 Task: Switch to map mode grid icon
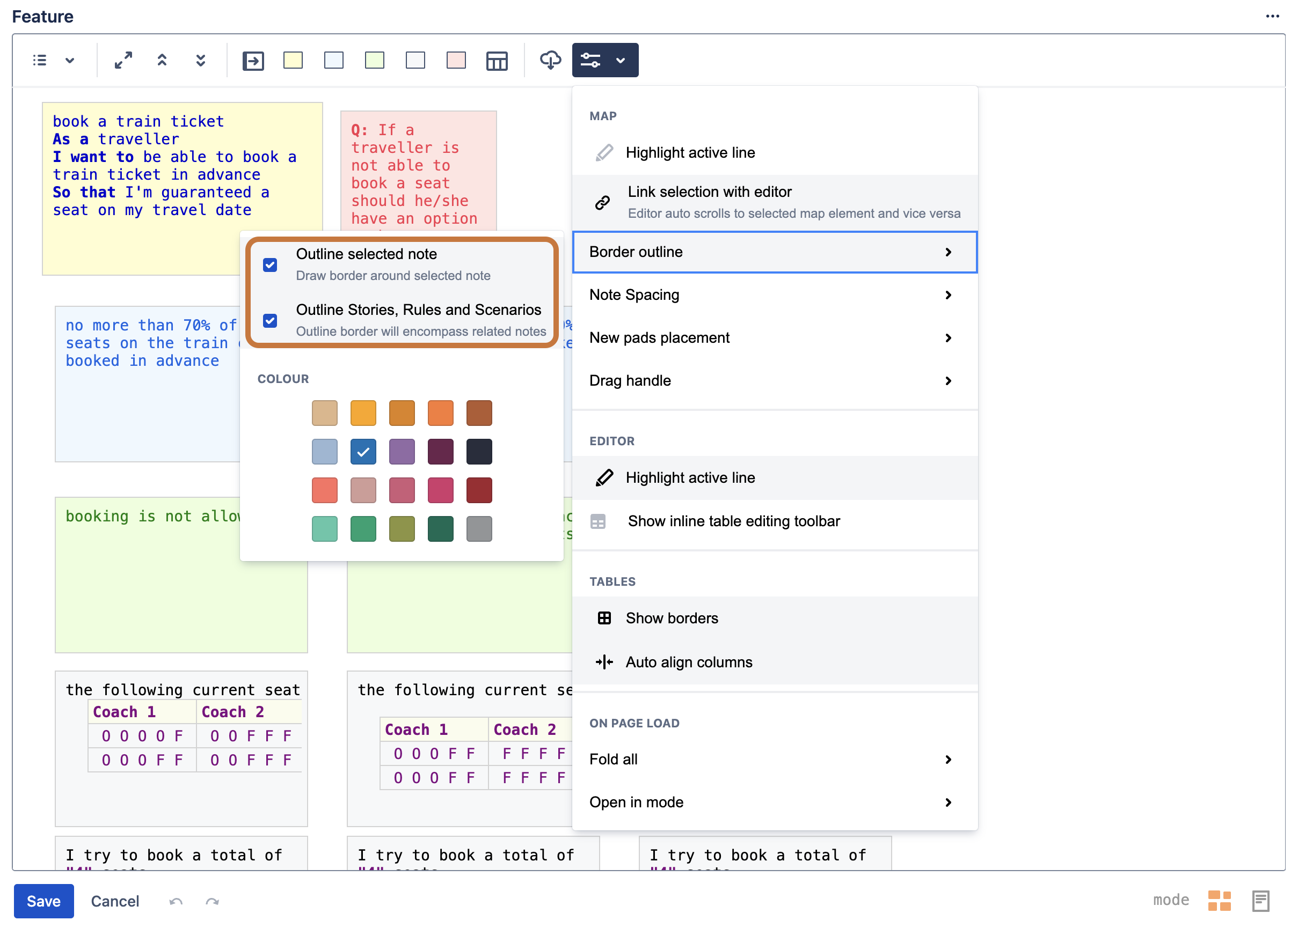[x=1219, y=901]
